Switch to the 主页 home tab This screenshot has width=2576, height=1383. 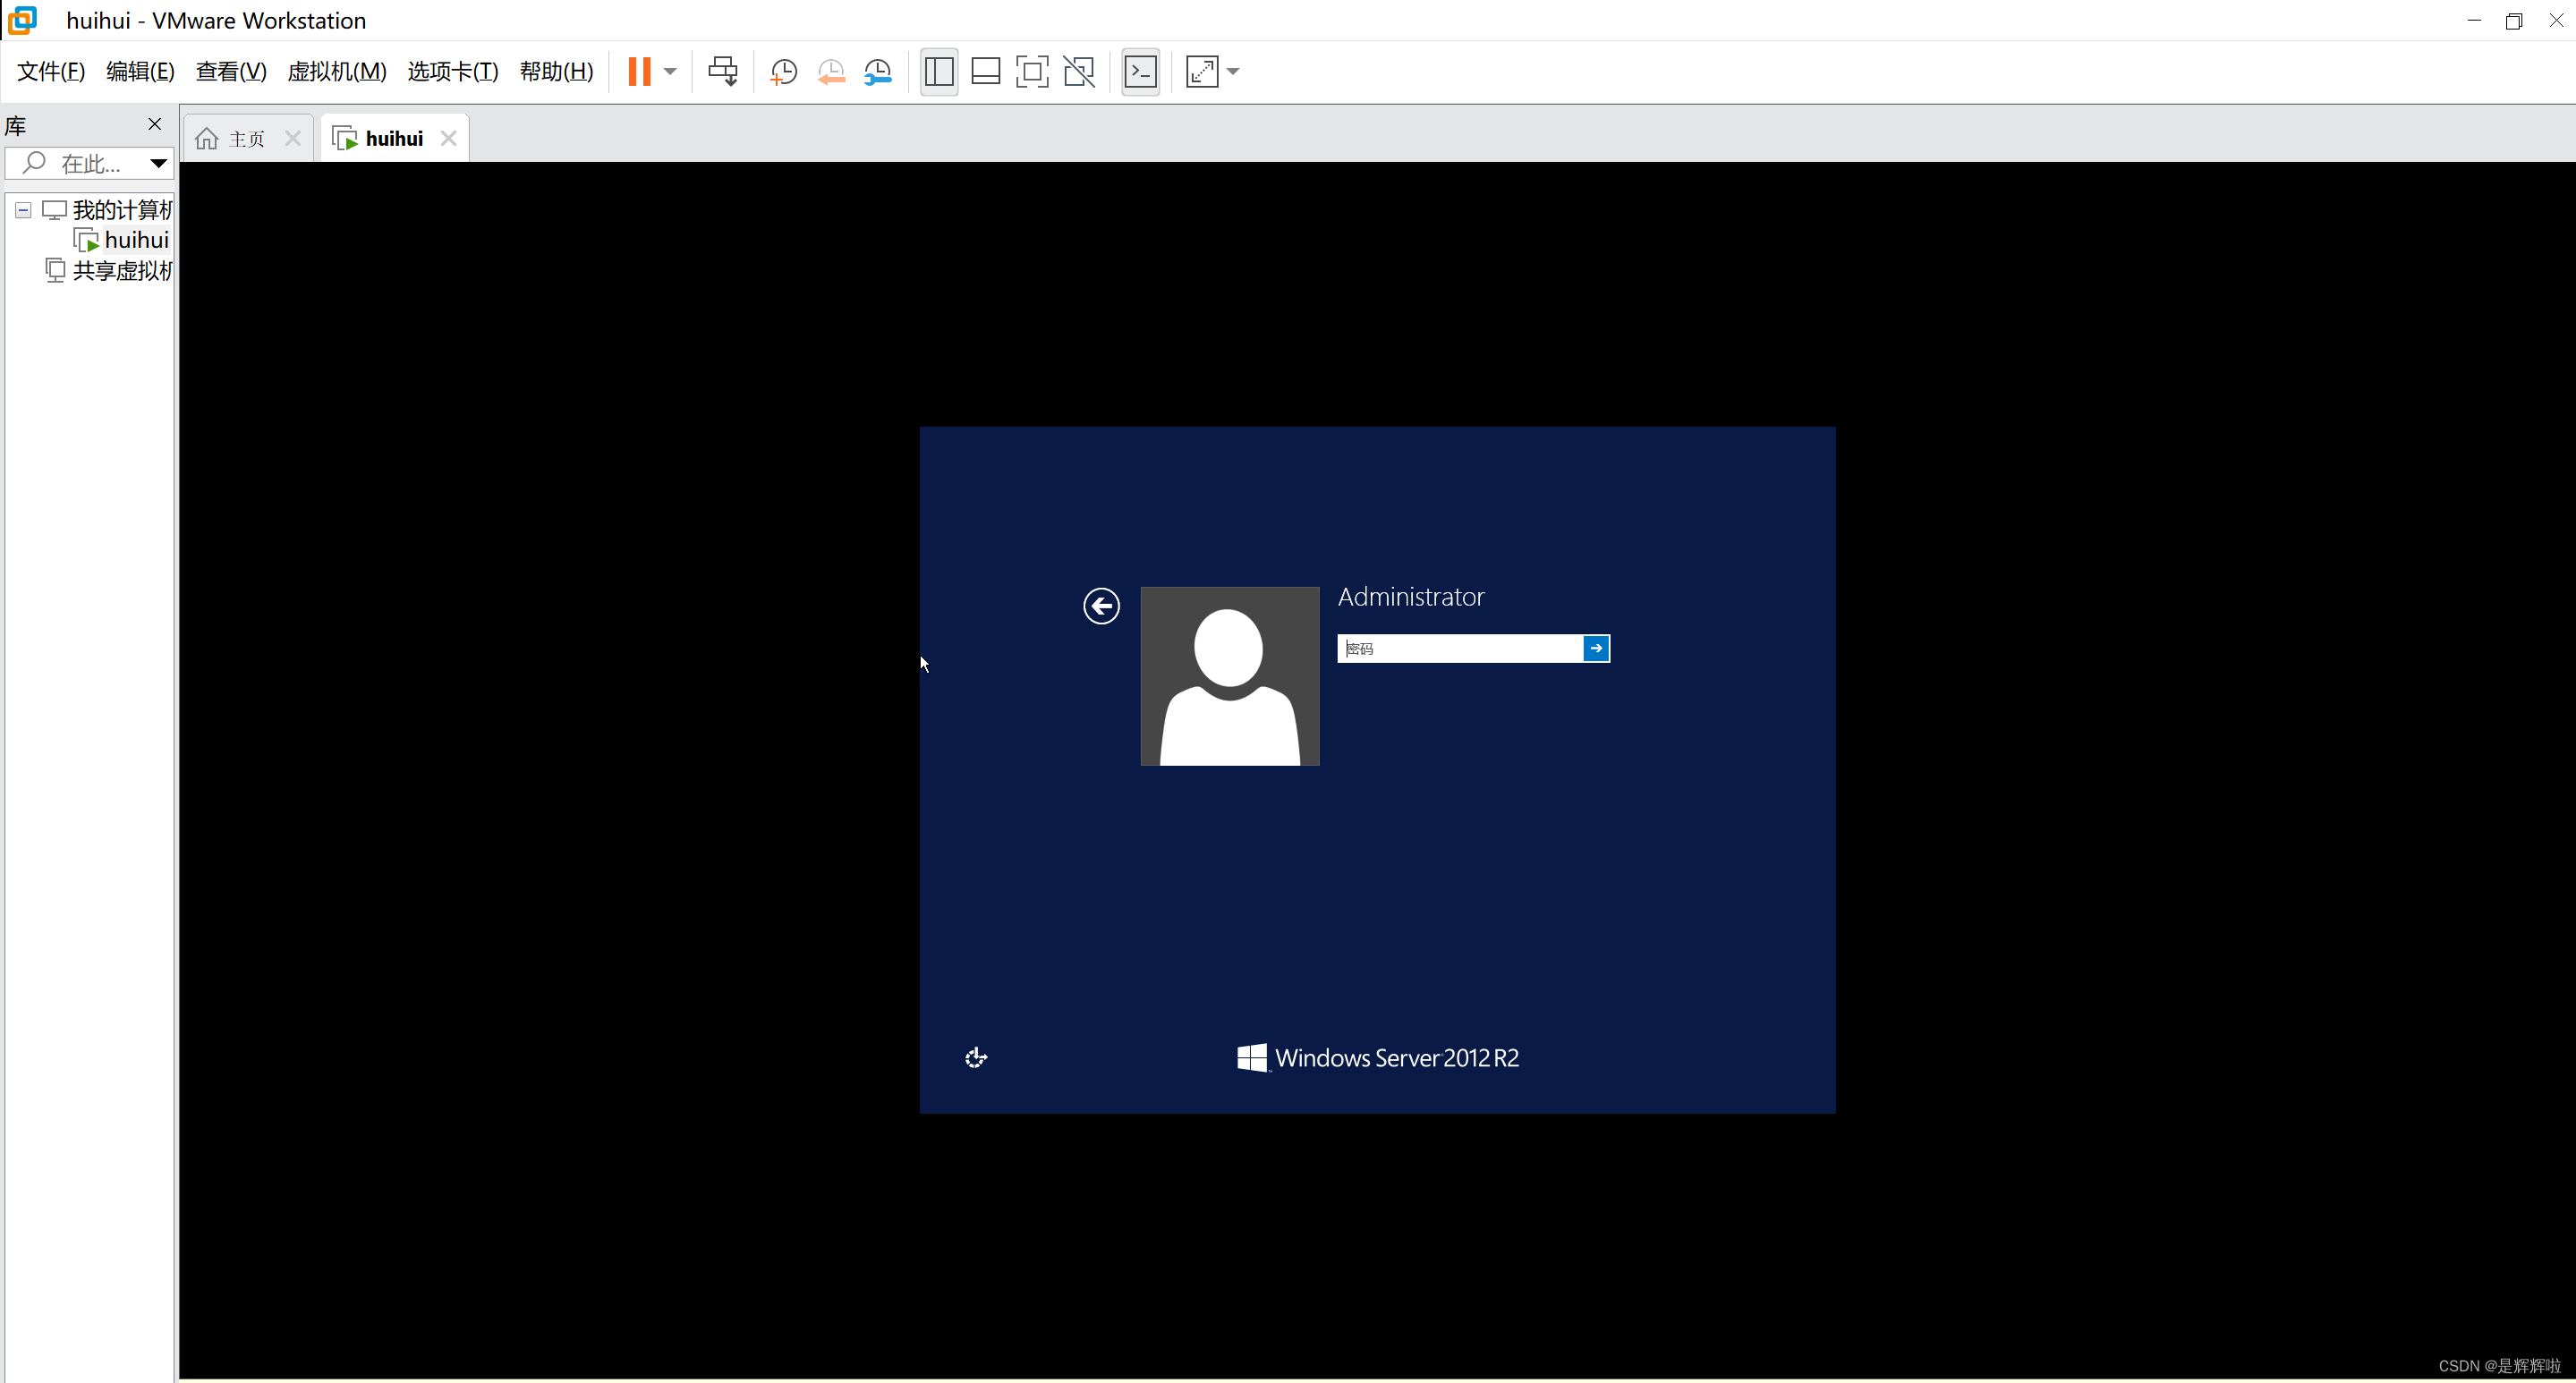pos(246,139)
